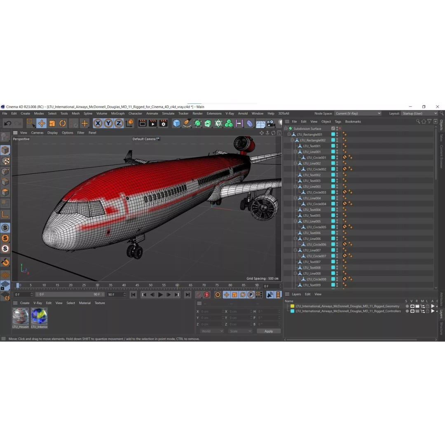The height and width of the screenshot is (445, 445).
Task: Toggle solo dot for Rigged_Controllers layer
Action: 407,311
